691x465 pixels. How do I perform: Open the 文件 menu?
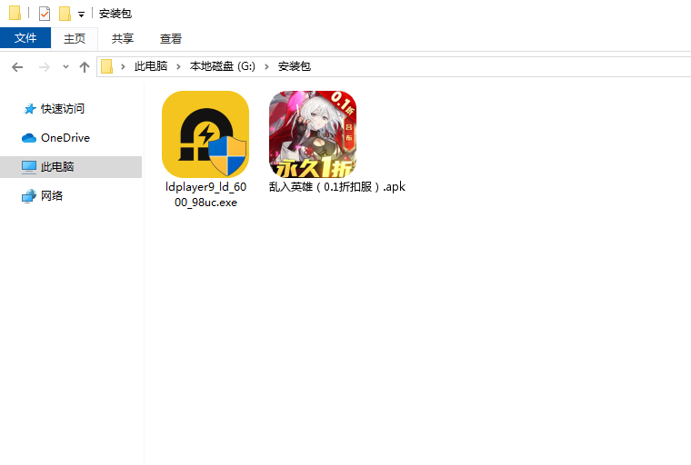[25, 38]
